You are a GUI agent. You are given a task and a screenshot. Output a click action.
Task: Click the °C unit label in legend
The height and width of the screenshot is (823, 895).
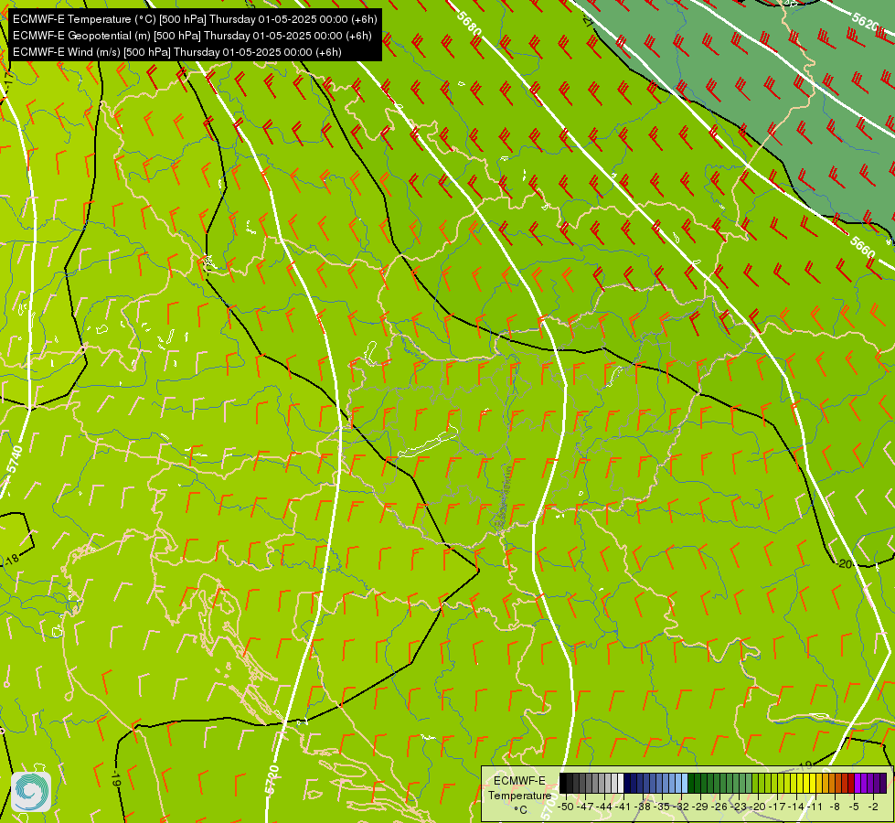(x=520, y=810)
